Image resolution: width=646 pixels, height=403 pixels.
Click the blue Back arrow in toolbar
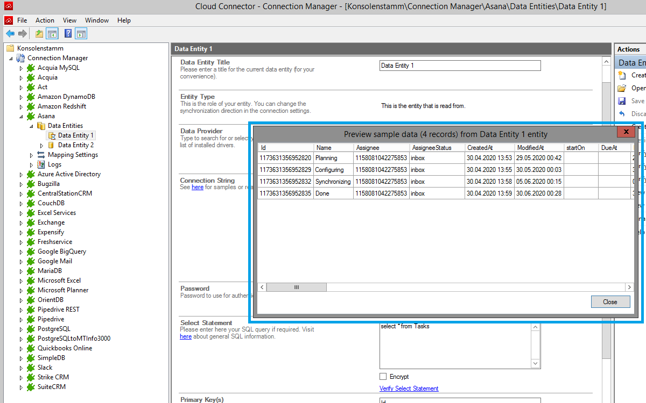coord(10,34)
